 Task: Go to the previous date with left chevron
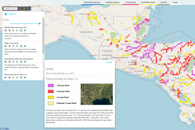coord(20,9)
